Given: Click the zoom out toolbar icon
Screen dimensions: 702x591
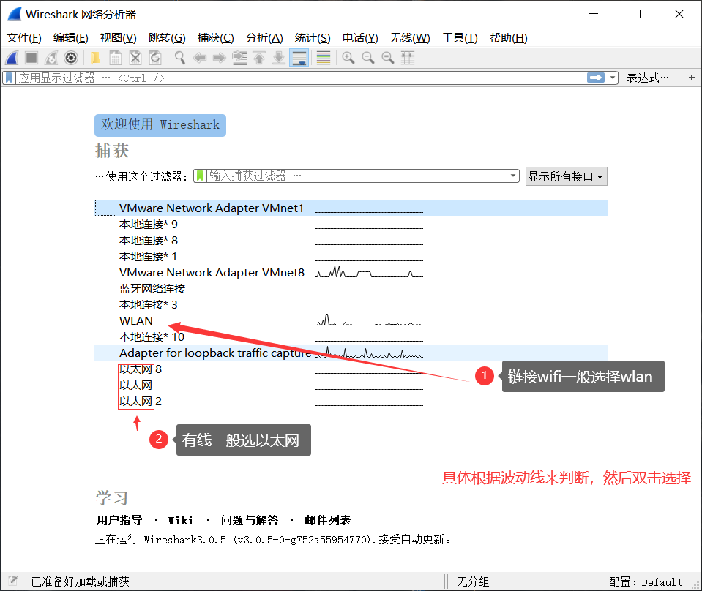Looking at the screenshot, I should point(368,58).
